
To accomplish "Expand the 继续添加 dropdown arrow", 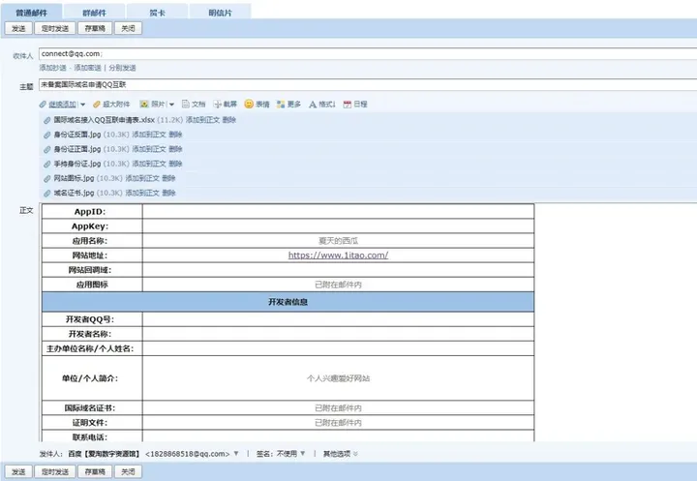I will tap(82, 105).
